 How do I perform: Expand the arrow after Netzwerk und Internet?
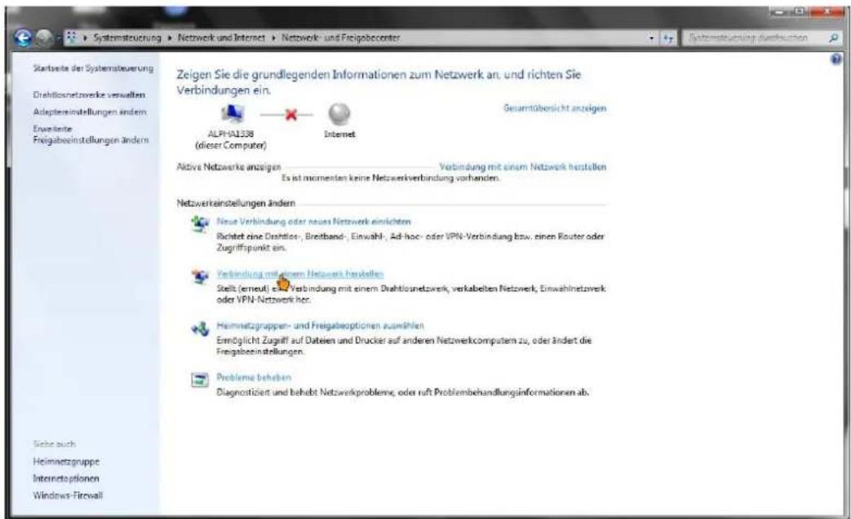point(273,38)
